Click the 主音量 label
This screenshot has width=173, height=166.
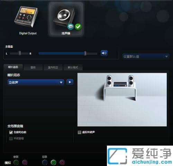click(9, 46)
